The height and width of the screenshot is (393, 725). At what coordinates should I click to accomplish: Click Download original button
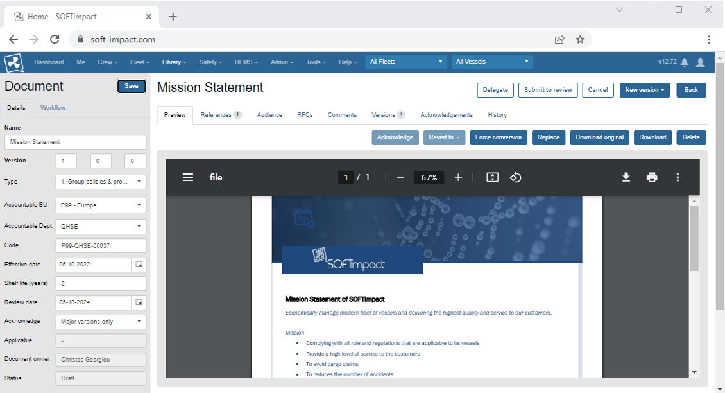pos(599,137)
